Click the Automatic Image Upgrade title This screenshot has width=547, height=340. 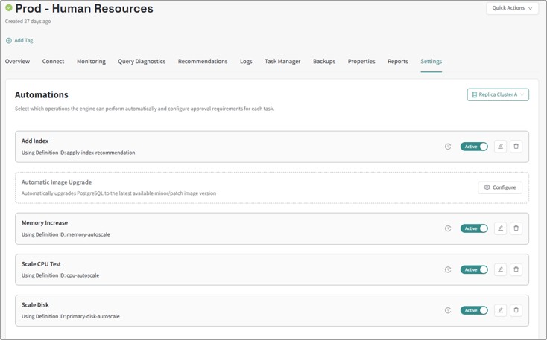click(57, 182)
